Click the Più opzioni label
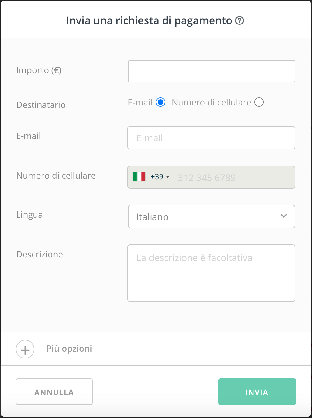 click(69, 349)
